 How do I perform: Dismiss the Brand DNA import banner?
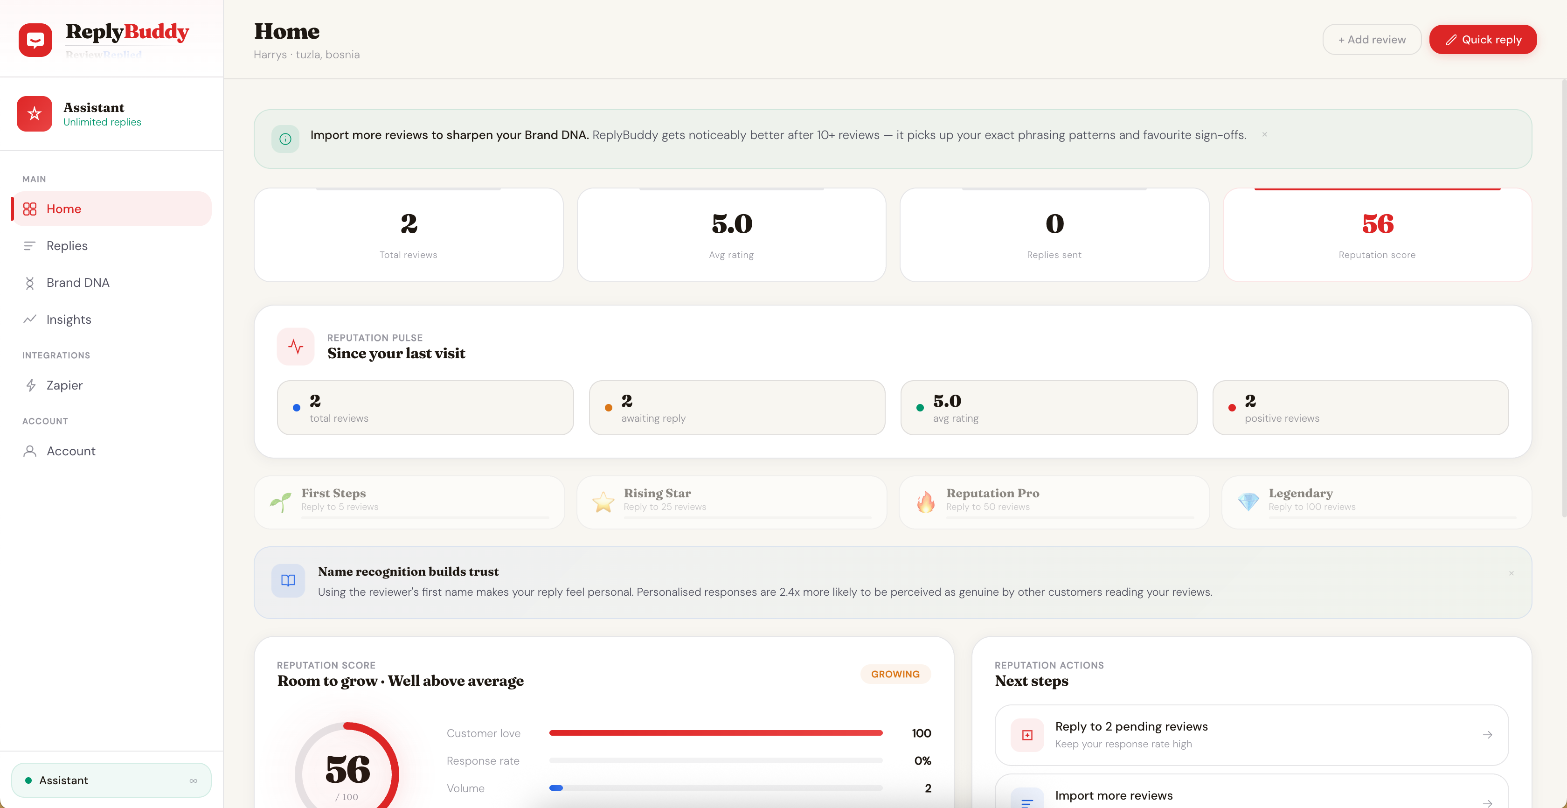[1265, 134]
